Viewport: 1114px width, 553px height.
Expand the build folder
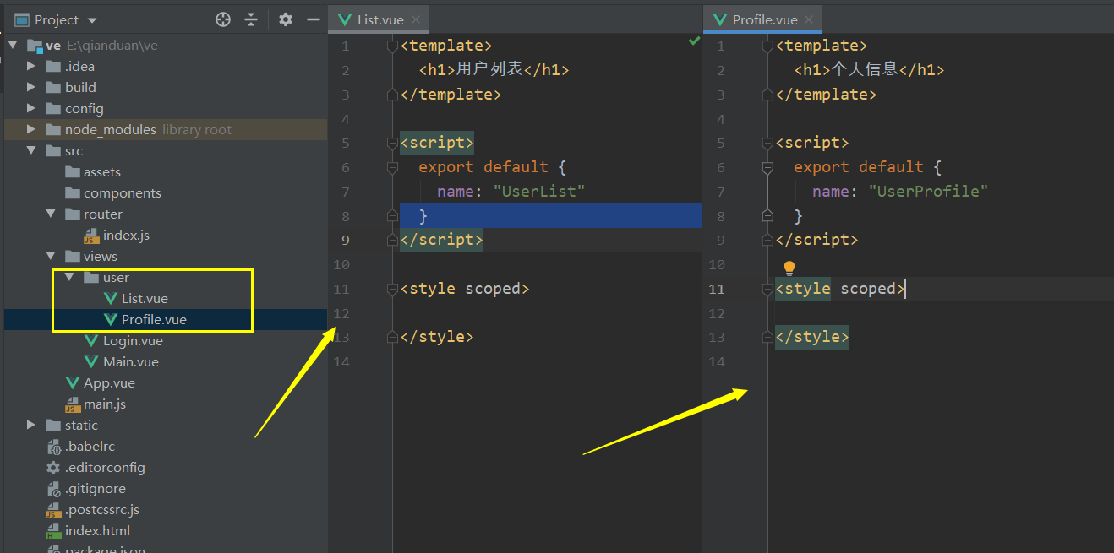(31, 87)
